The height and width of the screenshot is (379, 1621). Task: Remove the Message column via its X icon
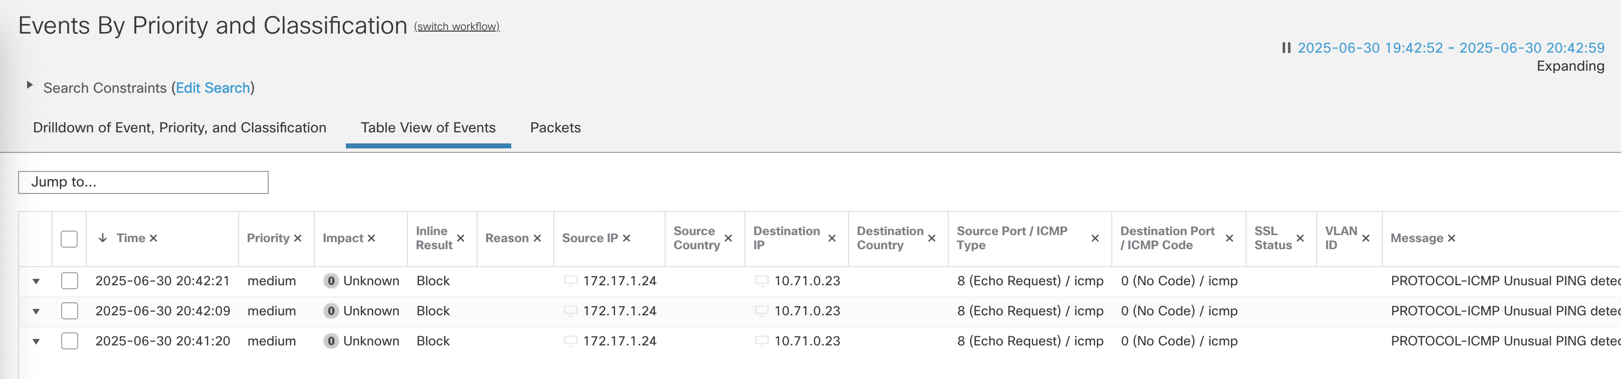click(1451, 238)
